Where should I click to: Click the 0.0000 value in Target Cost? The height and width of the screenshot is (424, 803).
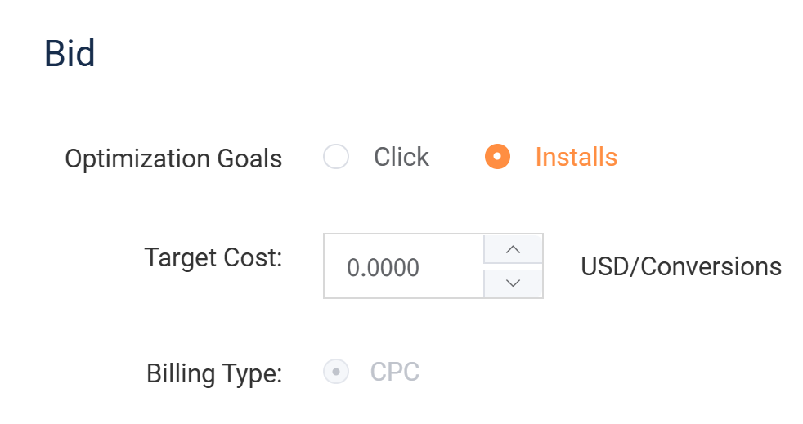[x=383, y=268]
